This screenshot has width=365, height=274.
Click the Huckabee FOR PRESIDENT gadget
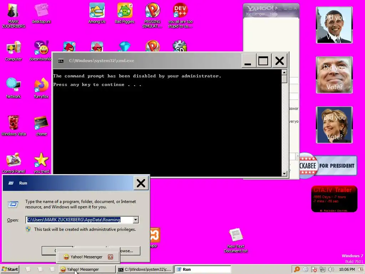coord(328,166)
